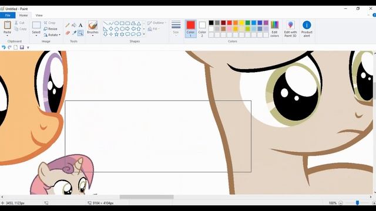Activate Color 2 background swatch
376x211 pixels.
(x=202, y=29)
